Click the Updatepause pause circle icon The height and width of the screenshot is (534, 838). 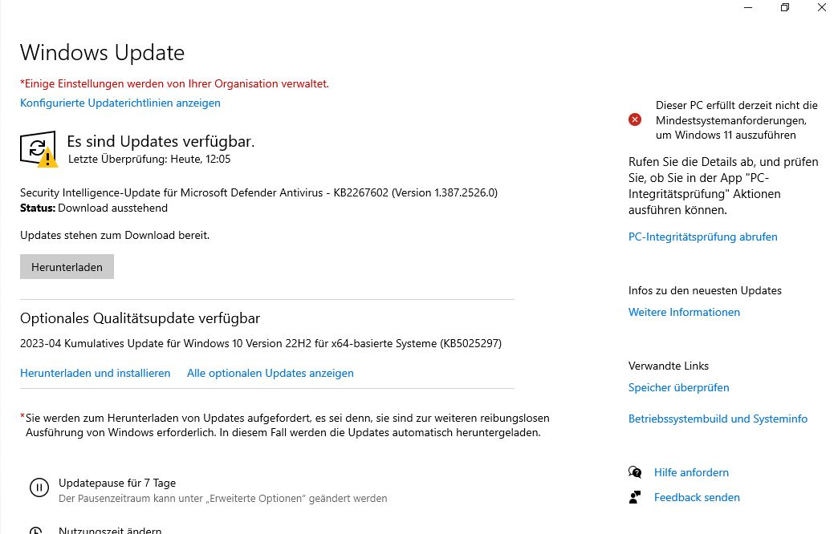(39, 487)
